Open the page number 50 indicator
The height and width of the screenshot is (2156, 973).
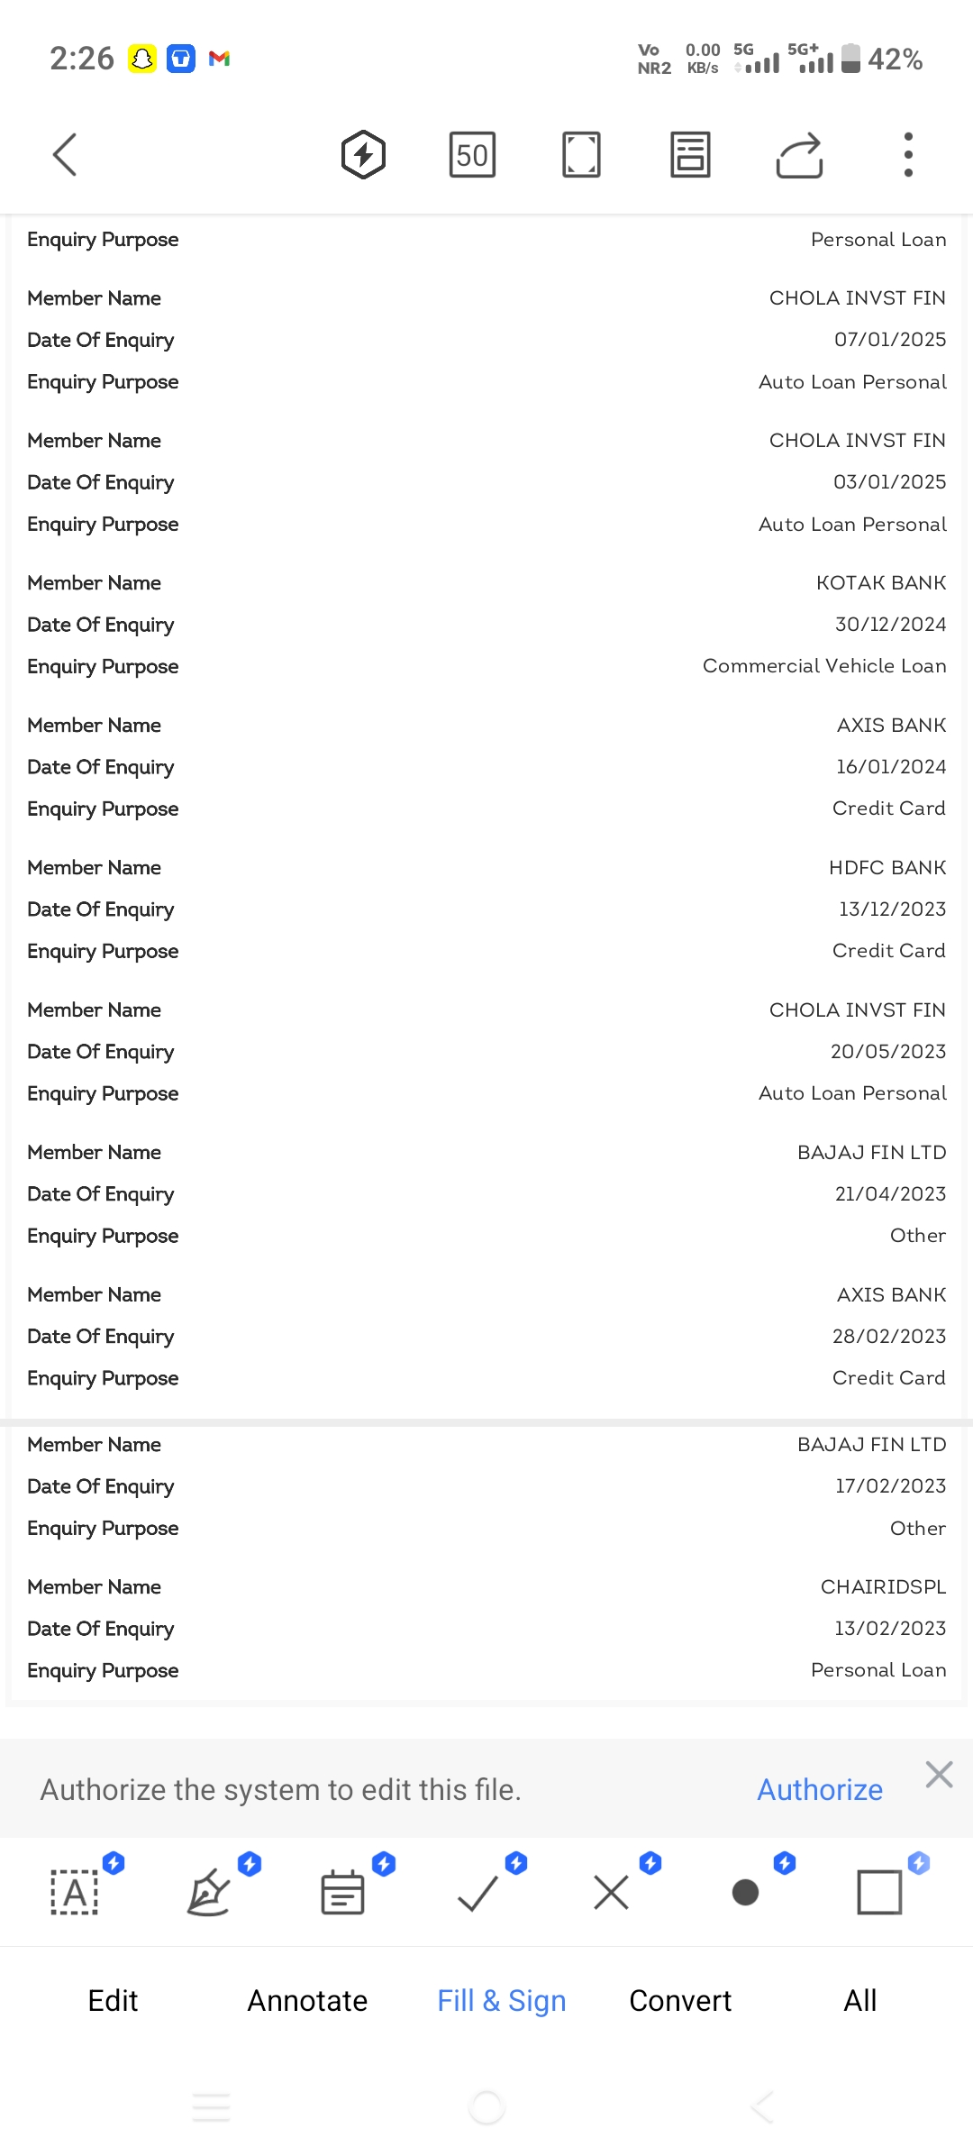pos(472,155)
